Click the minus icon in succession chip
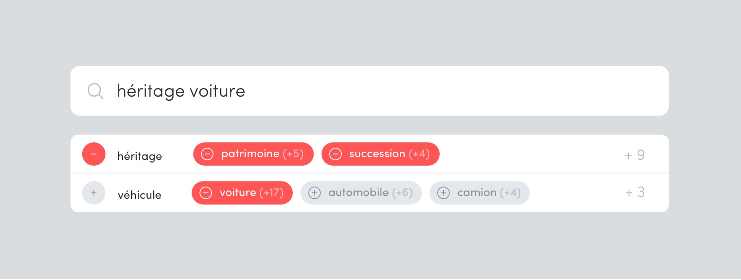This screenshot has height=280, width=741. click(335, 154)
